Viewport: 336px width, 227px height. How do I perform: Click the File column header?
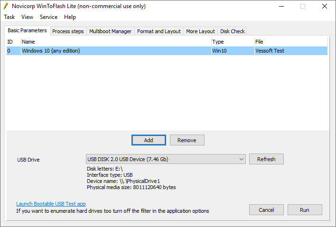[x=291, y=42]
